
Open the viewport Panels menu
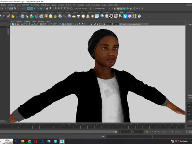click(x=48, y=22)
